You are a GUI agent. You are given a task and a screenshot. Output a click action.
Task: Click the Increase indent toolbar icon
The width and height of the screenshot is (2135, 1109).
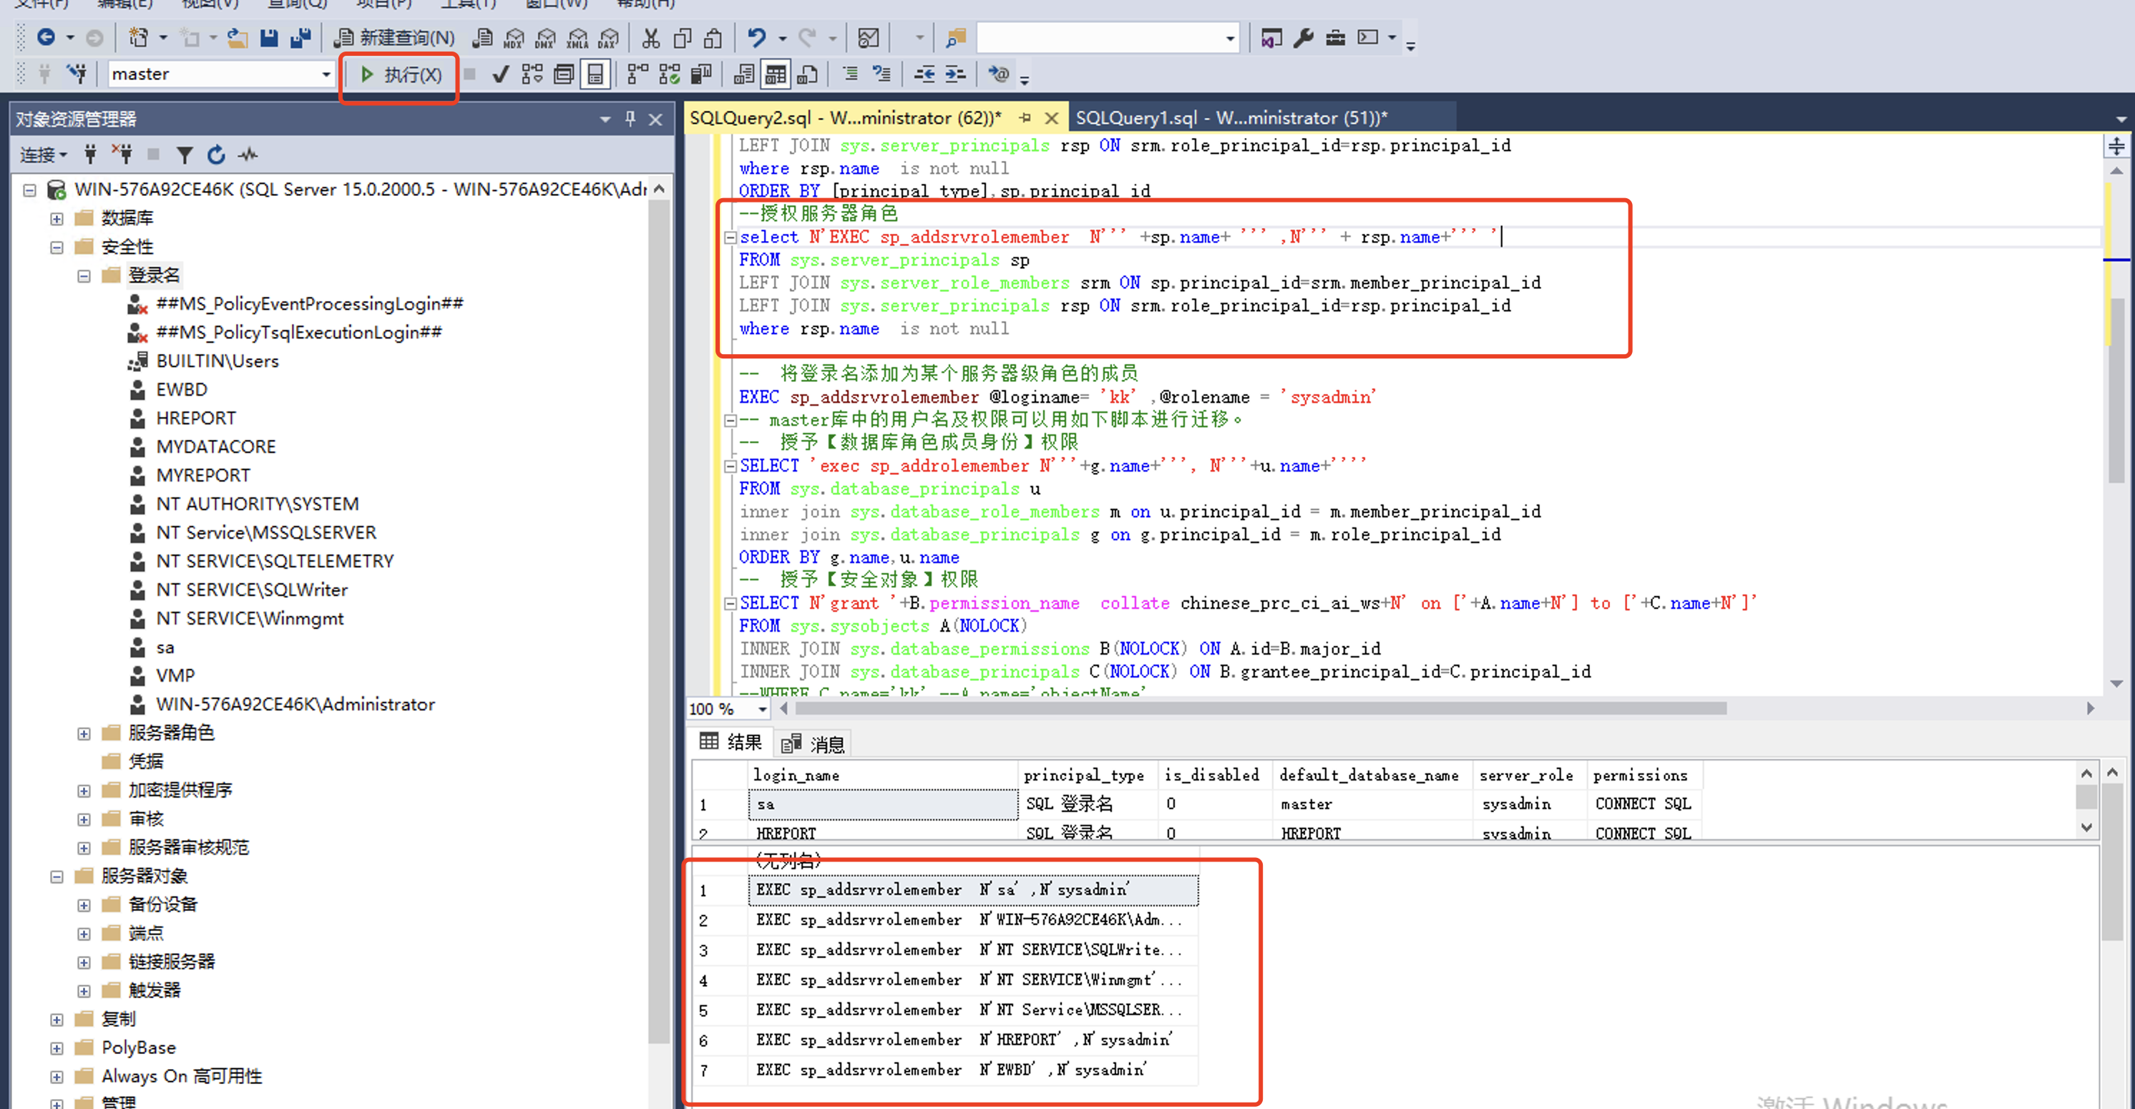pyautogui.click(x=956, y=74)
